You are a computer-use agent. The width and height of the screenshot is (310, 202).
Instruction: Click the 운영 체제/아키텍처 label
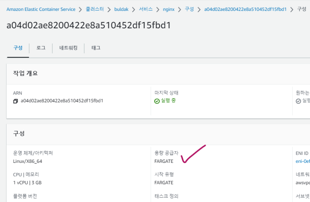coord(33,153)
